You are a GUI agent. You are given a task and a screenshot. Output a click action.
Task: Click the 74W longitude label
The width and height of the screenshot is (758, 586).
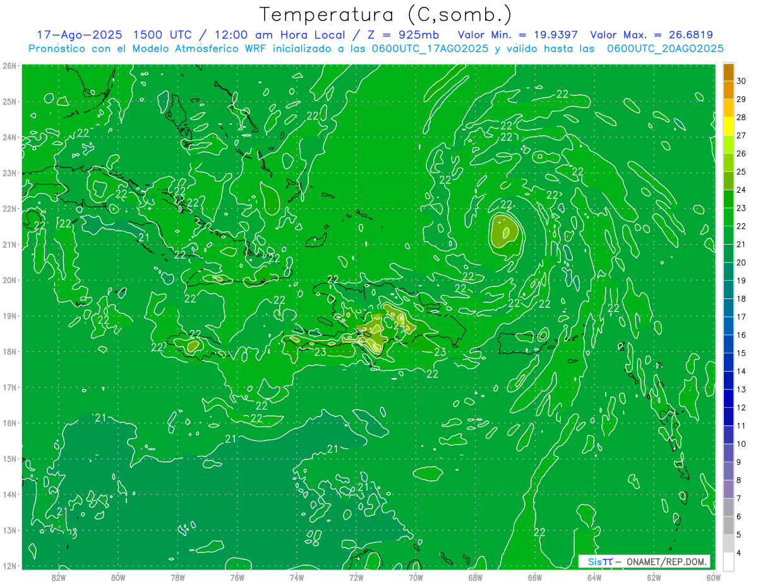coord(296,577)
